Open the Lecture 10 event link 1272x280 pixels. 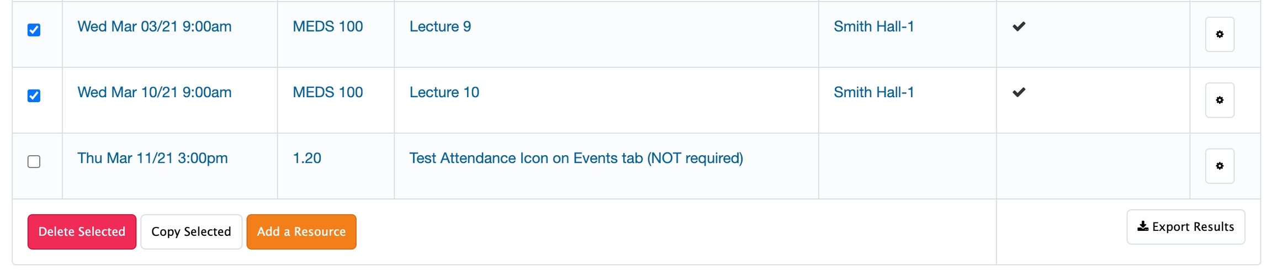click(x=444, y=92)
